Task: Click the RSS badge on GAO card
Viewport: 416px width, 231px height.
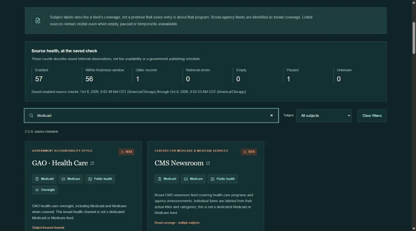Action: tap(126, 152)
